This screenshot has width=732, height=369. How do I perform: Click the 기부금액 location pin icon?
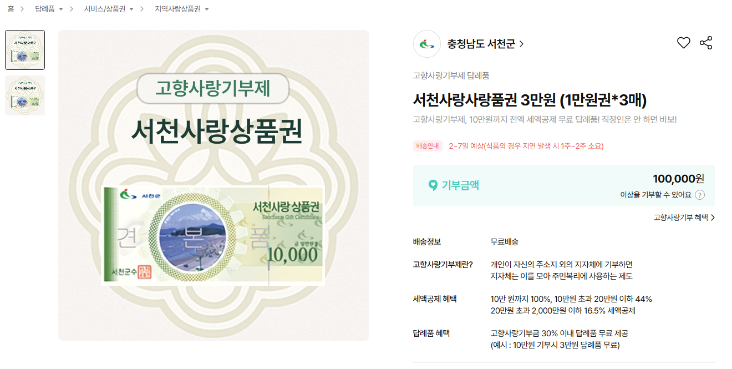click(433, 185)
